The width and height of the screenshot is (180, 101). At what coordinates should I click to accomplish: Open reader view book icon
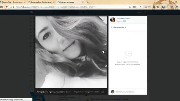point(130,7)
